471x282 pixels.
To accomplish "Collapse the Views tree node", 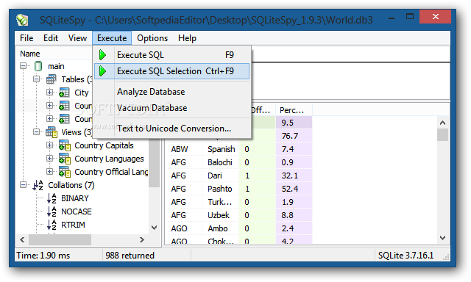I will coord(37,132).
